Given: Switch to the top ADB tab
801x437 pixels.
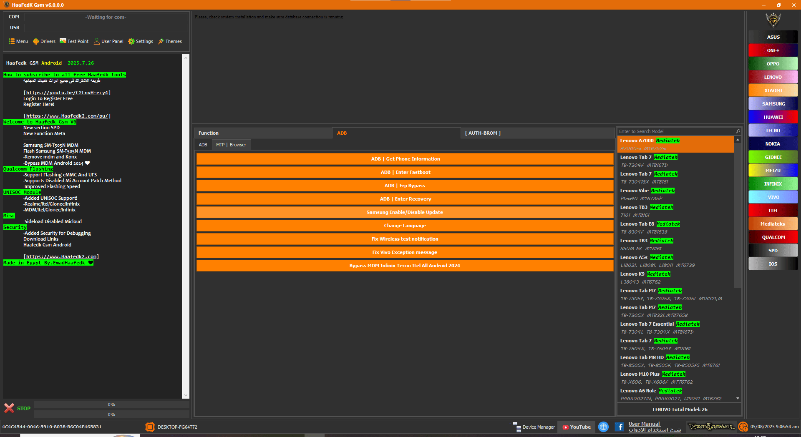Looking at the screenshot, I should (396, 133).
